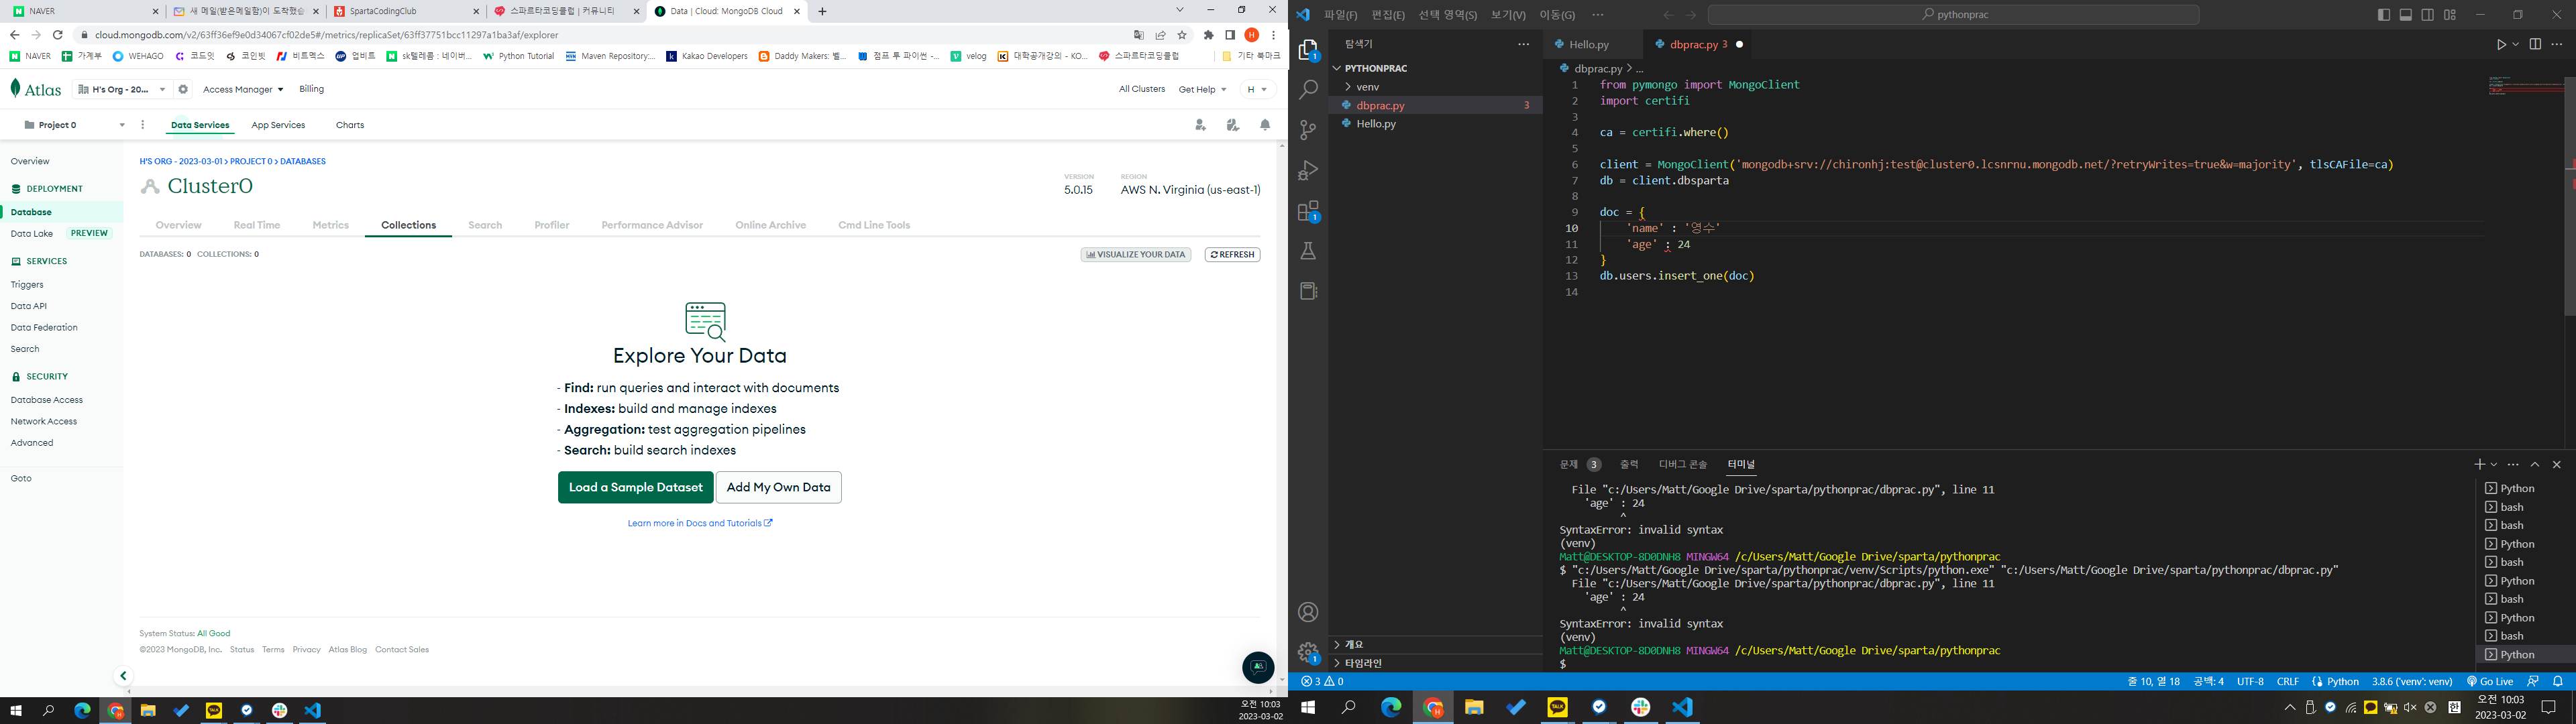Open the Charts tab
The image size is (2576, 724).
coord(350,125)
